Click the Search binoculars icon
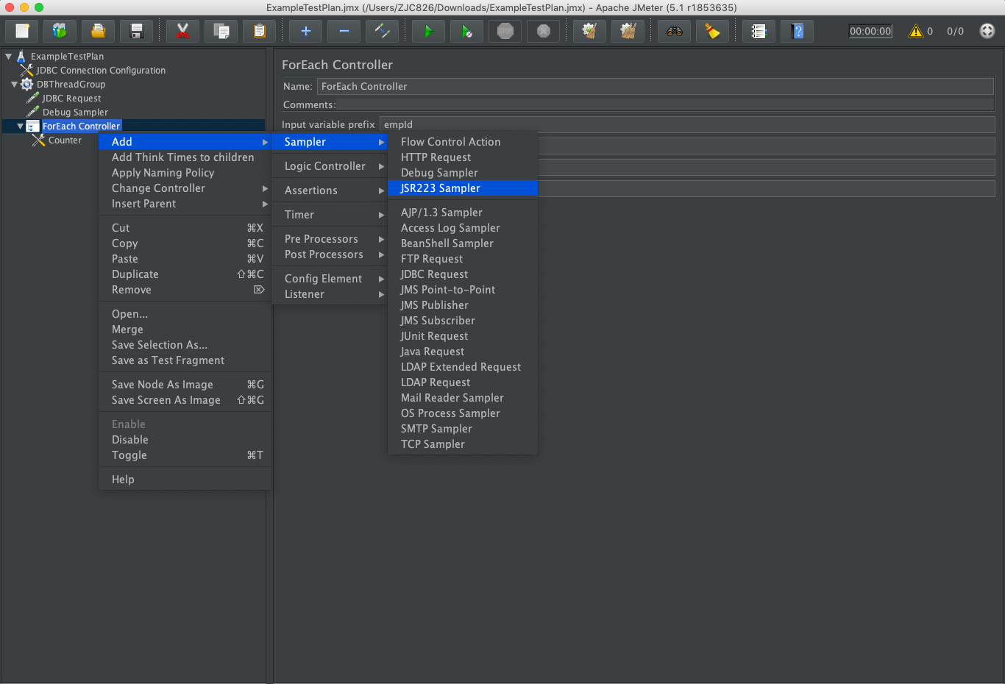 pos(675,31)
